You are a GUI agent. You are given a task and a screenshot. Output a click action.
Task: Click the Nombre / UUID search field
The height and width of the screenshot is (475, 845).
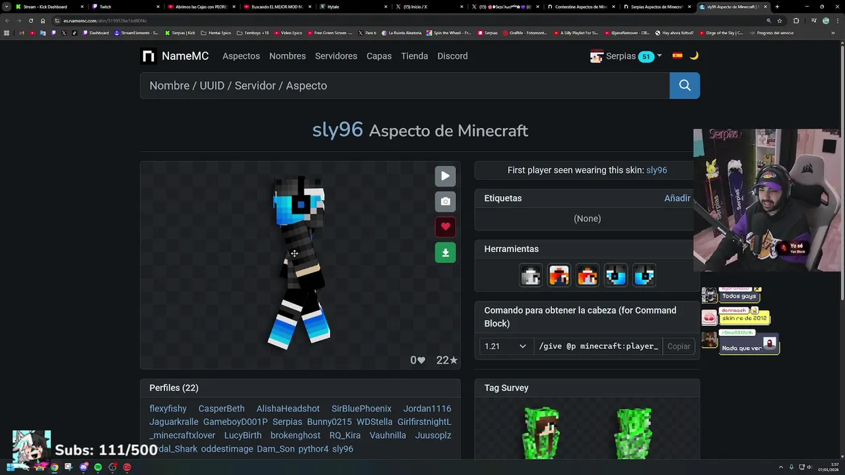405,85
